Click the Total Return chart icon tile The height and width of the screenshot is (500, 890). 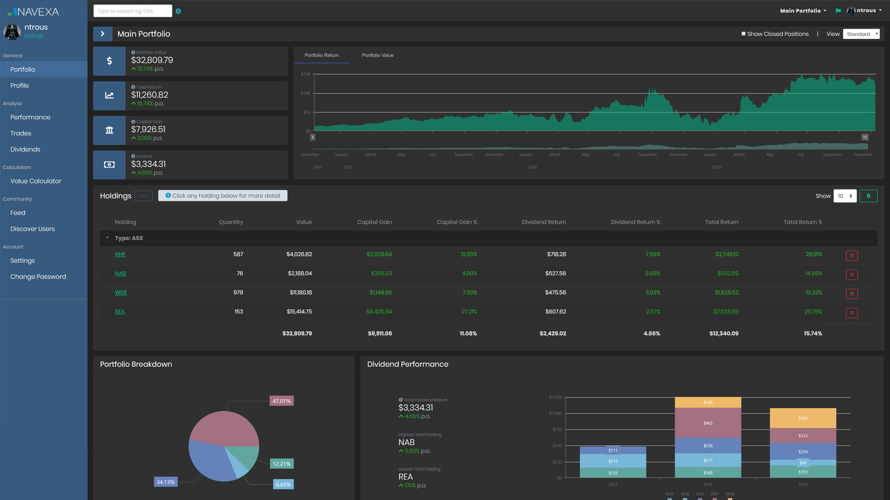pos(109,95)
